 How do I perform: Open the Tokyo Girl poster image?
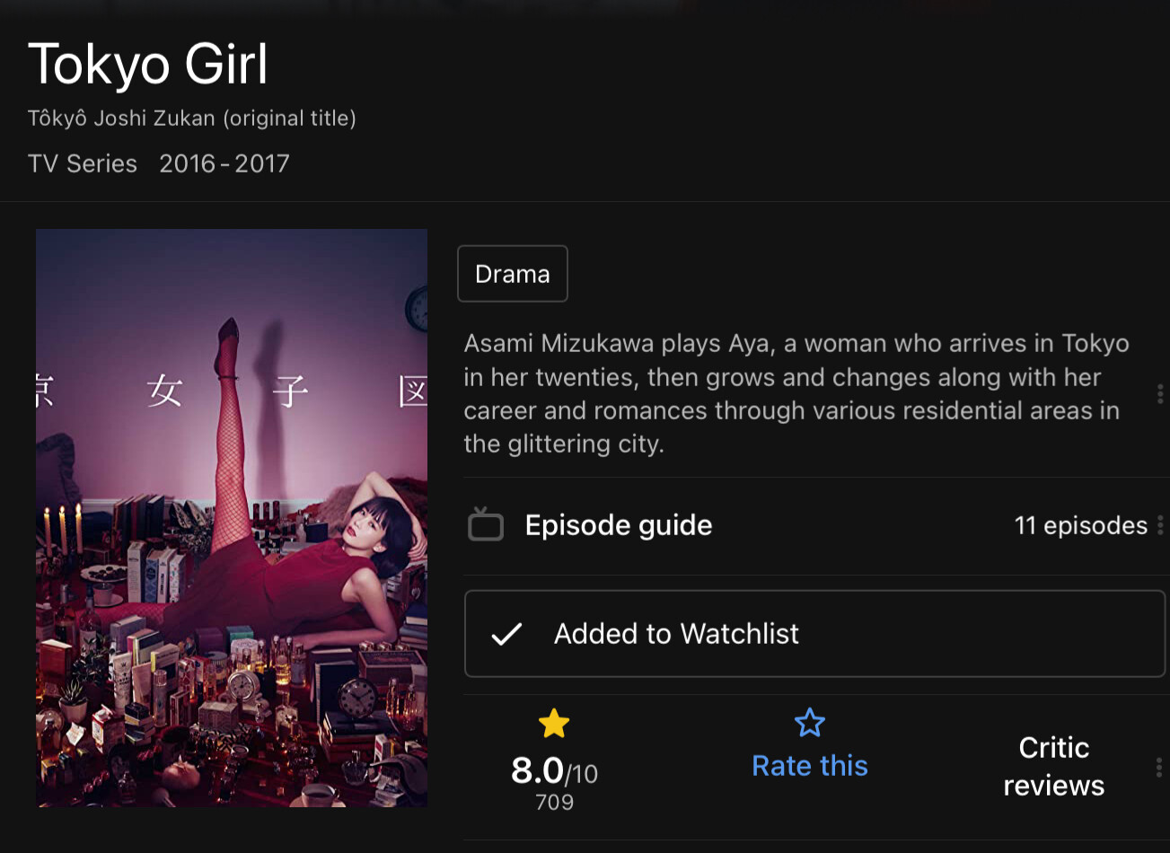coord(232,517)
